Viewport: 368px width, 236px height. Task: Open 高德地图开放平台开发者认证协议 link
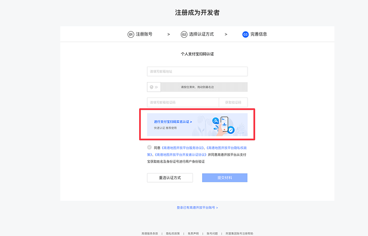(x=180, y=154)
